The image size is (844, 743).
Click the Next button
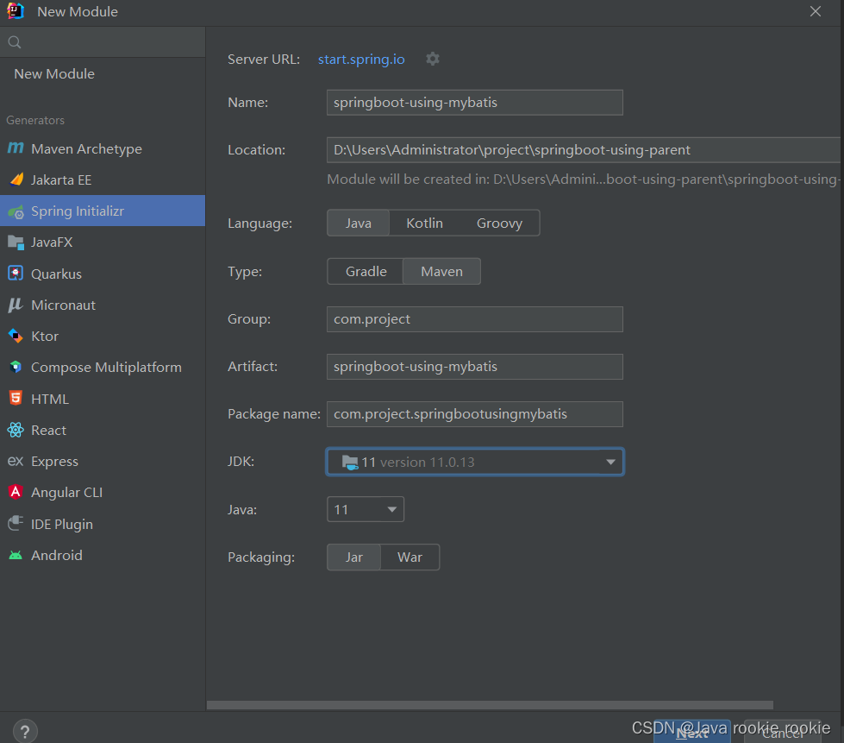pyautogui.click(x=691, y=732)
